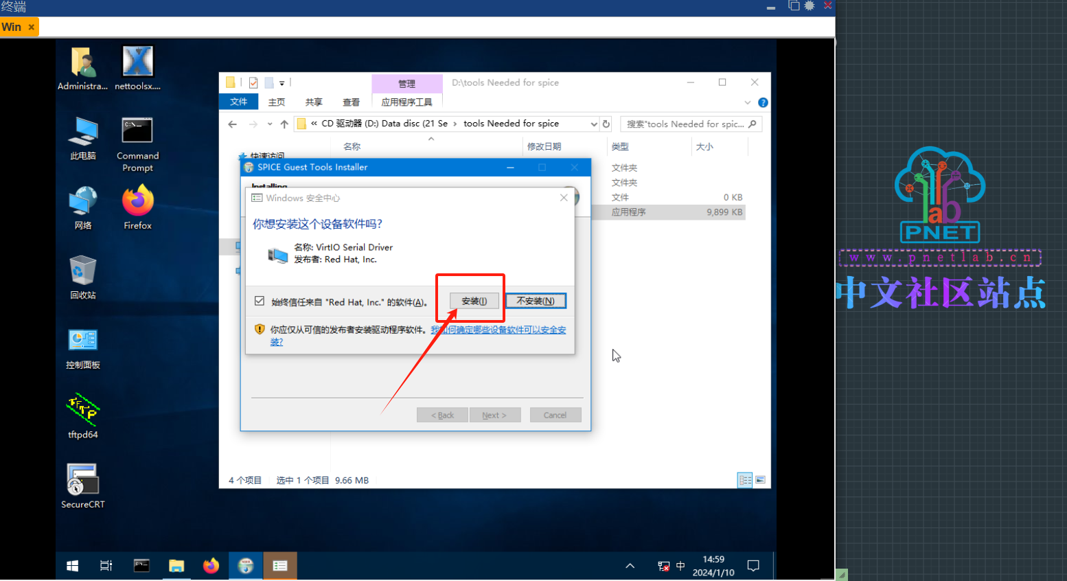Screen dimensions: 1067x581
Task: Expand the address bar history dropdown
Action: click(x=594, y=124)
